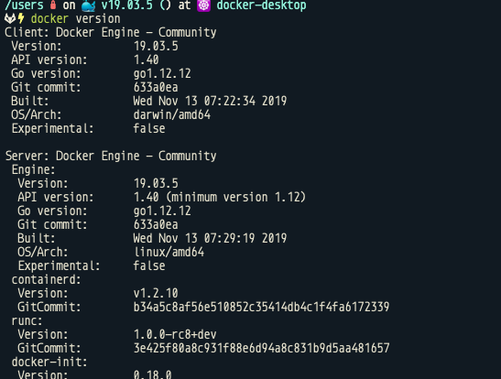Click the docker-init section label
501x379 pixels.
point(49,363)
